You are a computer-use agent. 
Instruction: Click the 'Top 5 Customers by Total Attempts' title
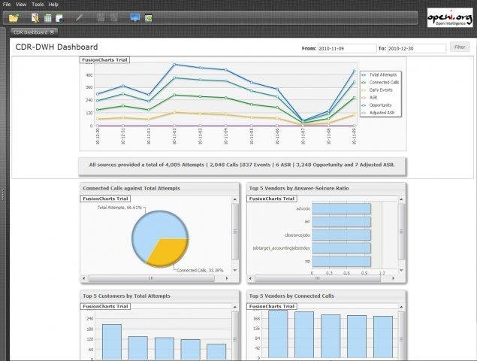point(126,296)
